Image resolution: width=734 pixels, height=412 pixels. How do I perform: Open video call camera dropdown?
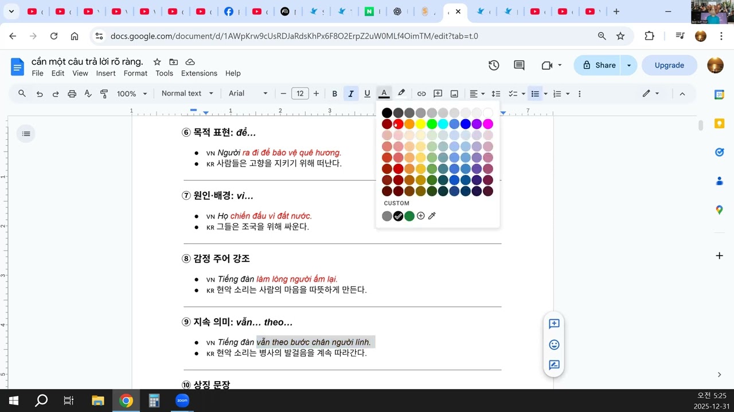pos(552,65)
